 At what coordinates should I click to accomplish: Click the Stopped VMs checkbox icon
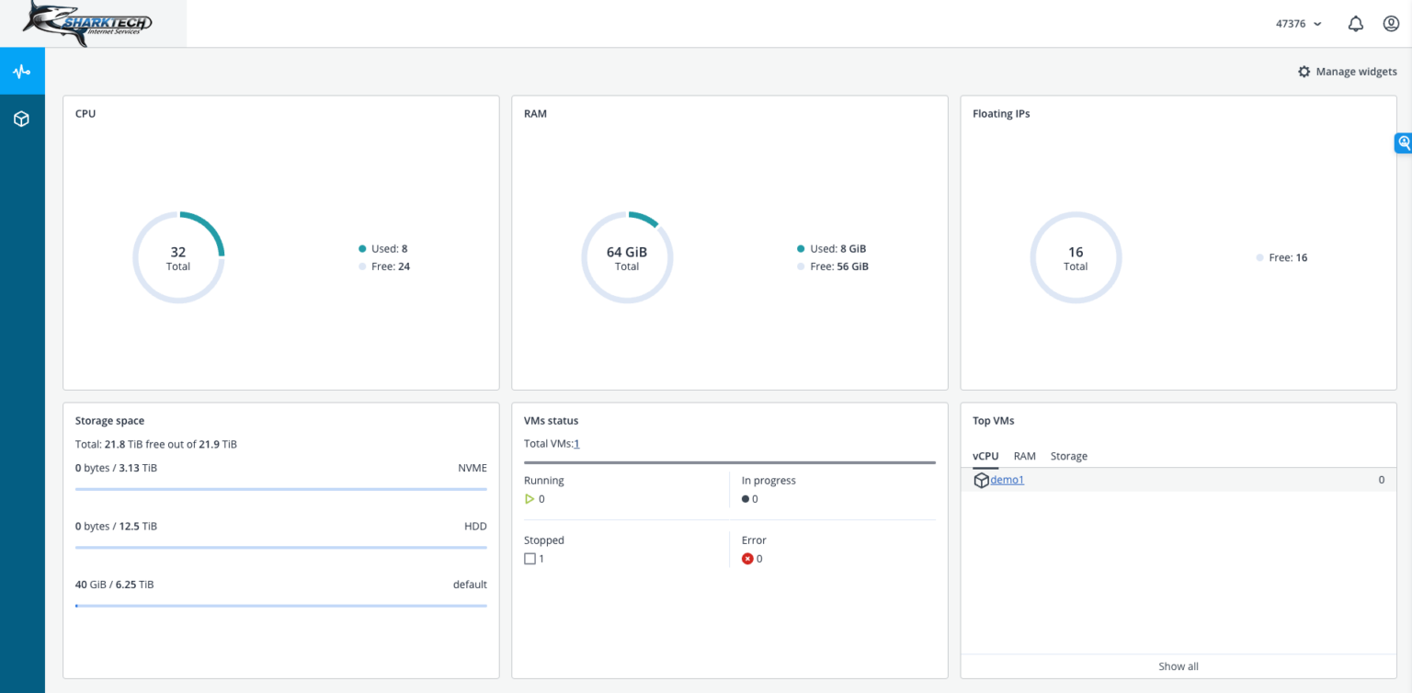[529, 558]
